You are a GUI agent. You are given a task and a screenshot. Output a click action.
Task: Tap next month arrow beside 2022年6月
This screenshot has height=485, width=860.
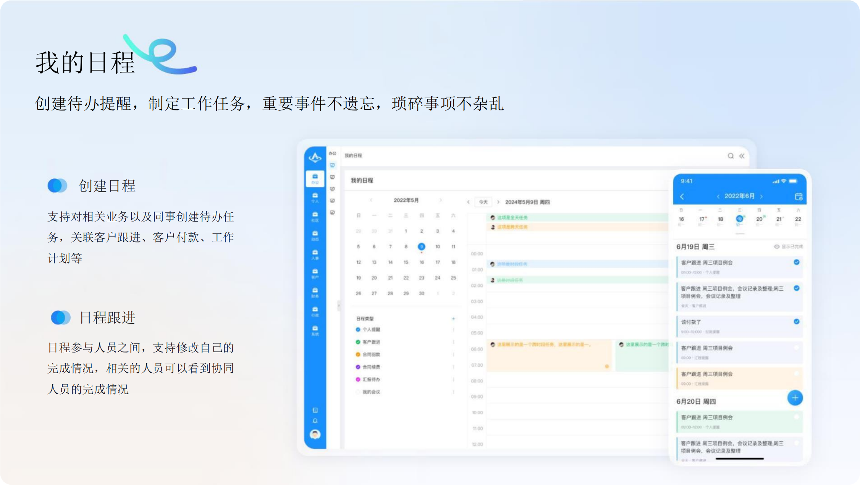pos(761,196)
